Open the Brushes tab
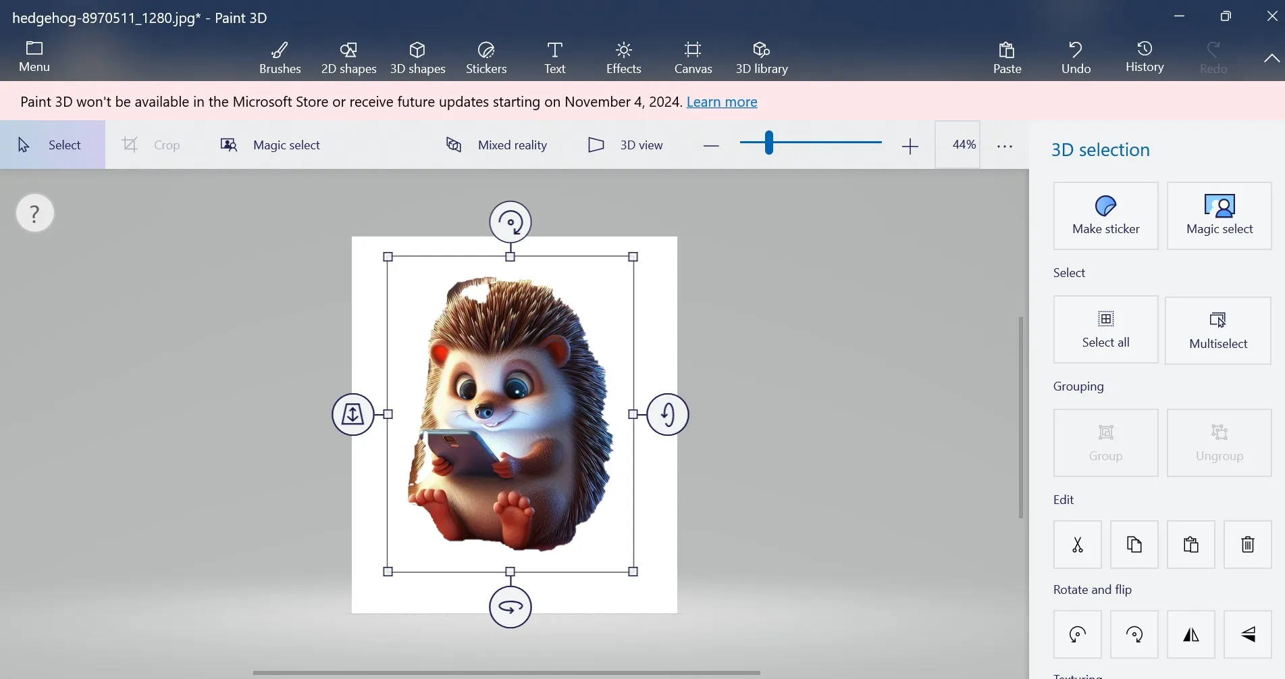Viewport: 1285px width, 679px height. 280,57
